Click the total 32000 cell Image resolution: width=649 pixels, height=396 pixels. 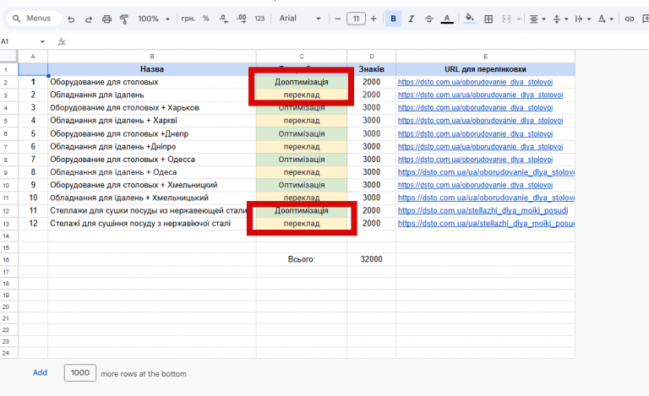[x=371, y=259]
